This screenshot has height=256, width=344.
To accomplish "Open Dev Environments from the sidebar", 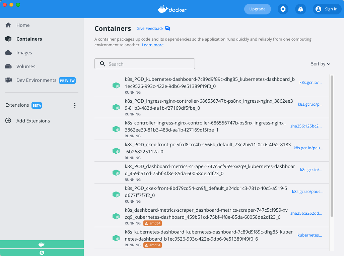I will coord(36,80).
